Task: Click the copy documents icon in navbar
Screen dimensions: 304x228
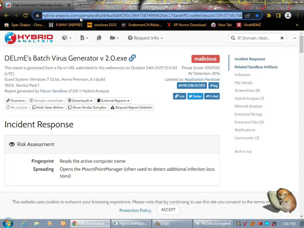Action: tap(99, 38)
